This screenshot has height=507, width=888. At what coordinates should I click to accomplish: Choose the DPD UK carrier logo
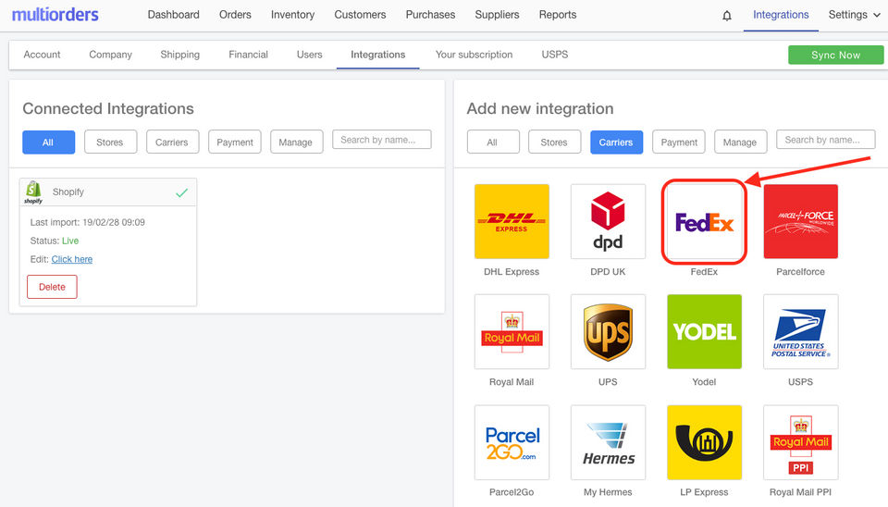click(608, 221)
